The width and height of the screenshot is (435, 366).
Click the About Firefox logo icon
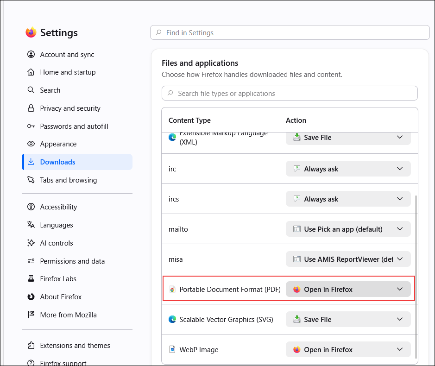[31, 297]
